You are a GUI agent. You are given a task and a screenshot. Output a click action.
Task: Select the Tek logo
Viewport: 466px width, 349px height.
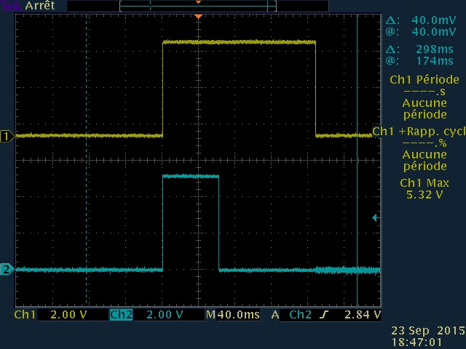click(x=11, y=6)
